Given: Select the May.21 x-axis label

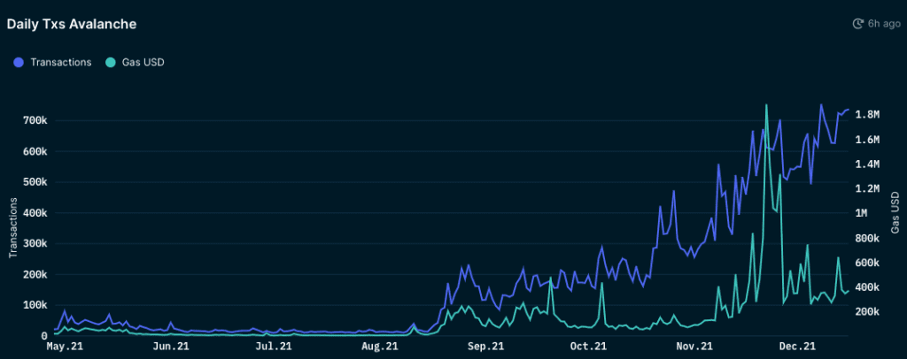Looking at the screenshot, I should coord(64,347).
